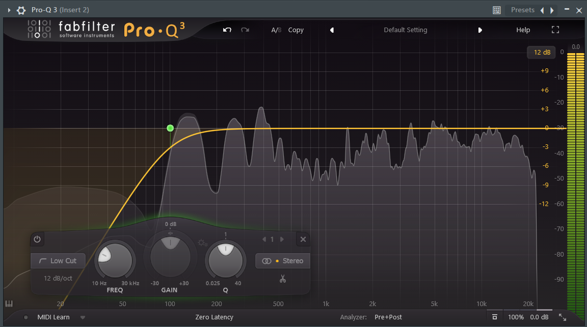Toggle band power bypass button
This screenshot has width=587, height=327.
pos(37,239)
